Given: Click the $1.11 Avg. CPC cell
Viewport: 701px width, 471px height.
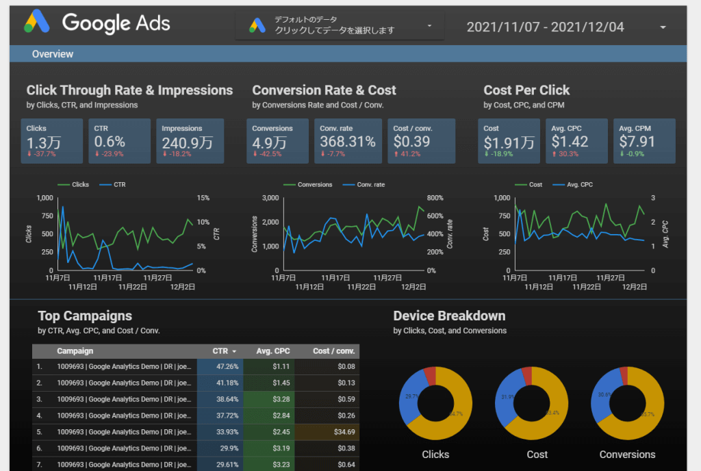Looking at the screenshot, I should pos(269,366).
